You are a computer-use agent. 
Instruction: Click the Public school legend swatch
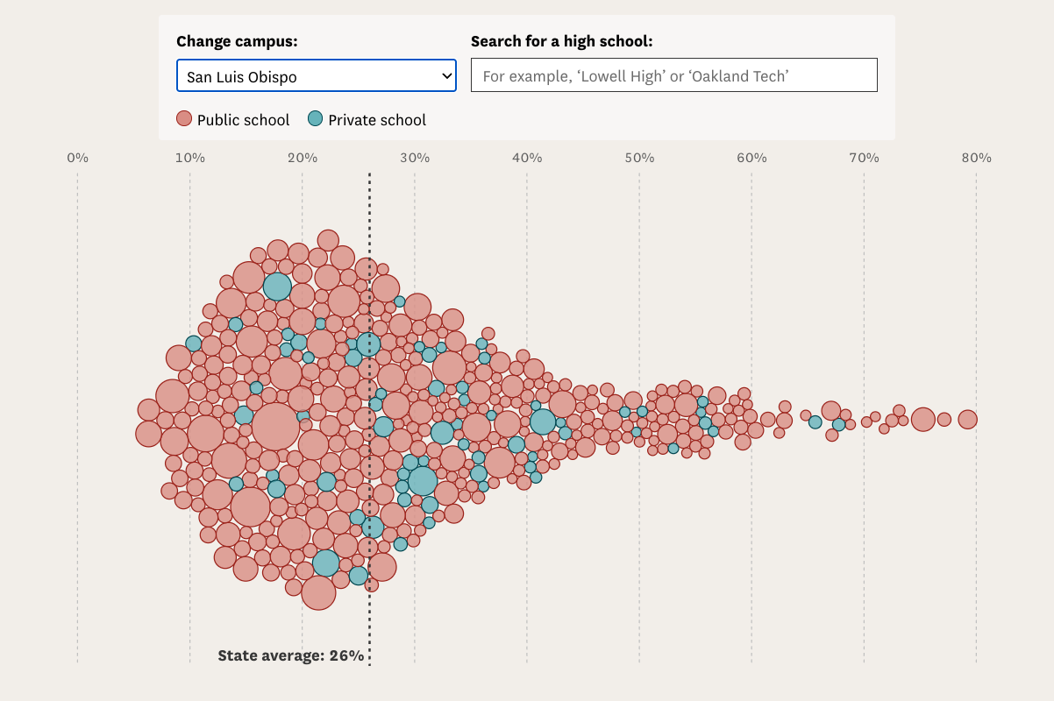[184, 119]
